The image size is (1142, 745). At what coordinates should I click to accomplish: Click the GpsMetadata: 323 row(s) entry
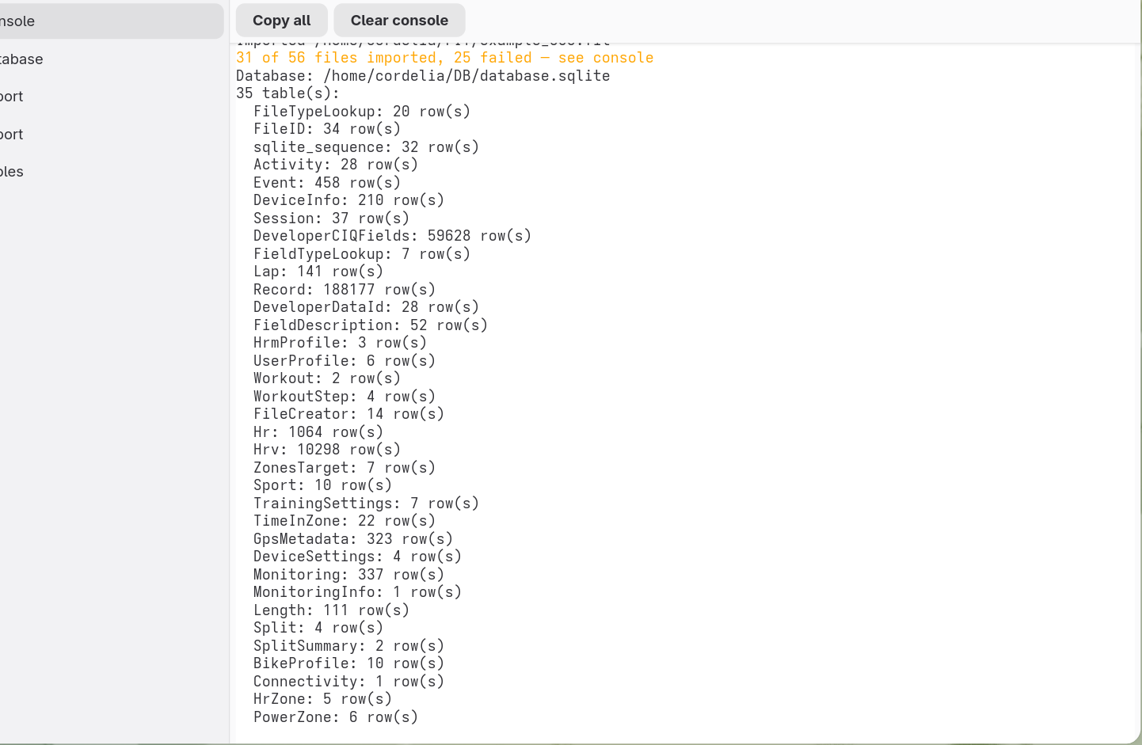pos(353,539)
